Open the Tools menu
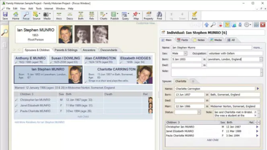Screen dimensions: 267x150 [x=39, y=8]
